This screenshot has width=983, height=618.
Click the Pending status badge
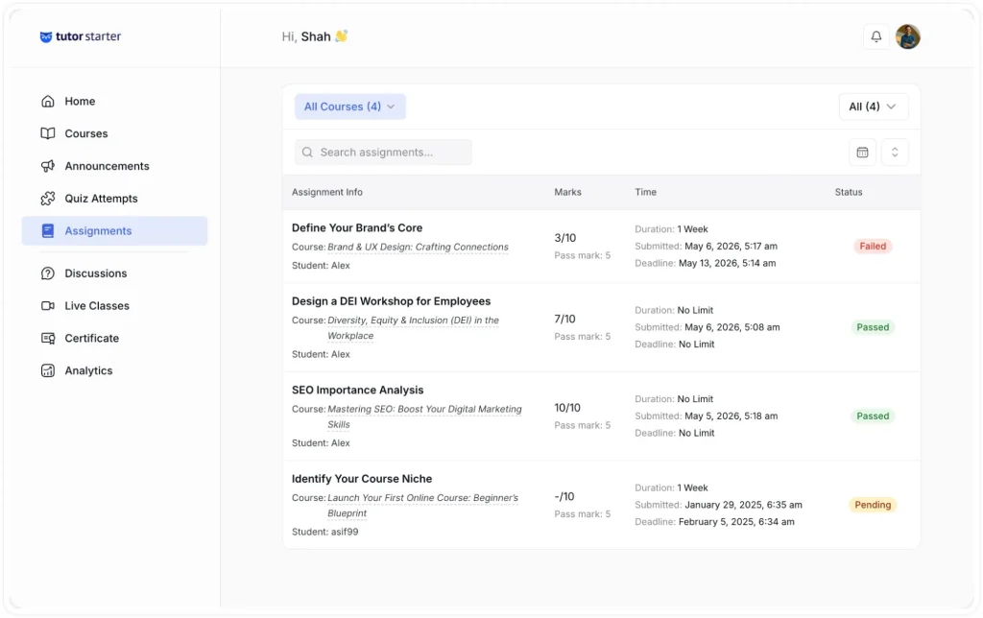873,505
